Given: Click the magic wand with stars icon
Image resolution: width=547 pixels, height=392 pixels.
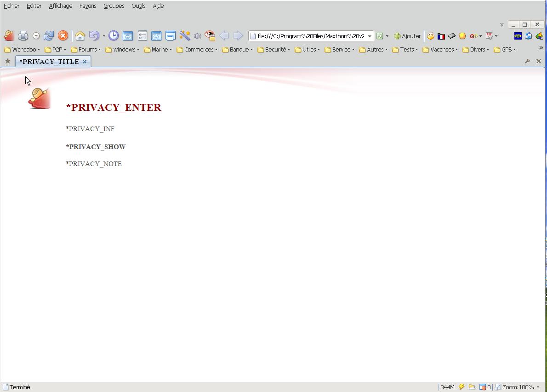Looking at the screenshot, I should pyautogui.click(x=184, y=35).
